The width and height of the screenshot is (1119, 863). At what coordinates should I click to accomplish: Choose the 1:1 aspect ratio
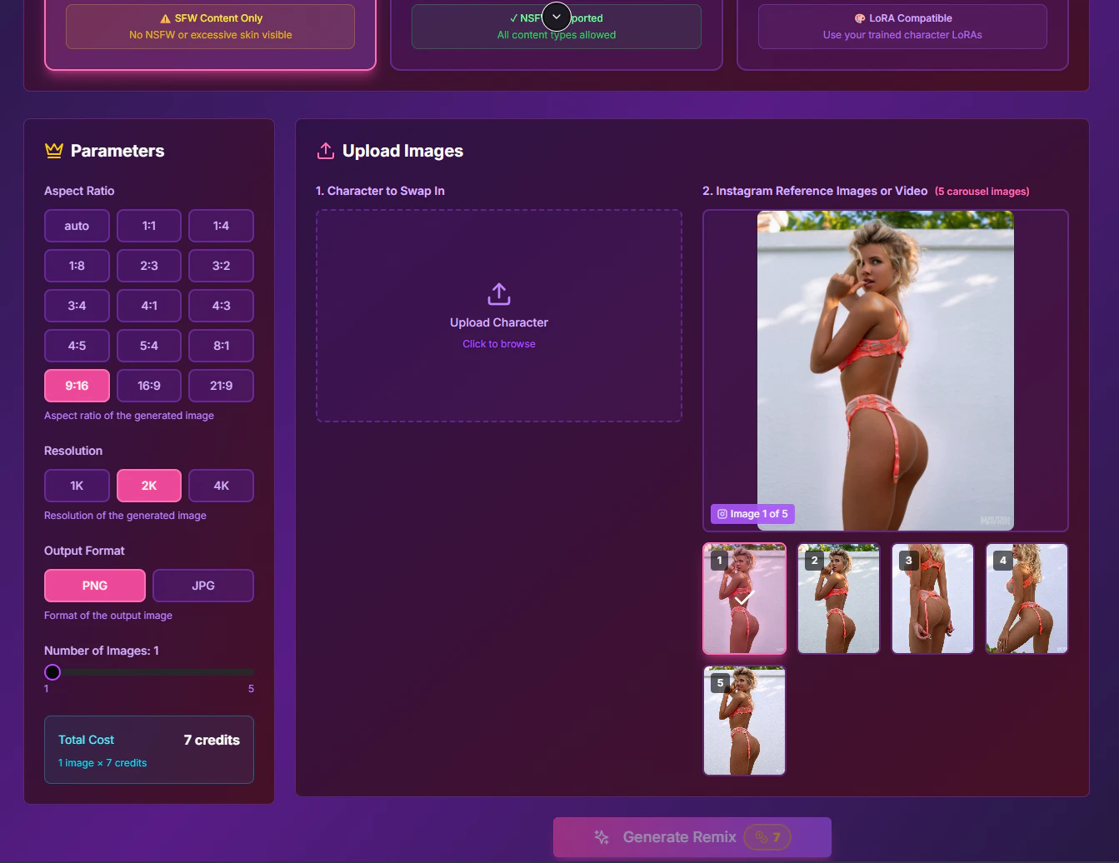coord(149,226)
